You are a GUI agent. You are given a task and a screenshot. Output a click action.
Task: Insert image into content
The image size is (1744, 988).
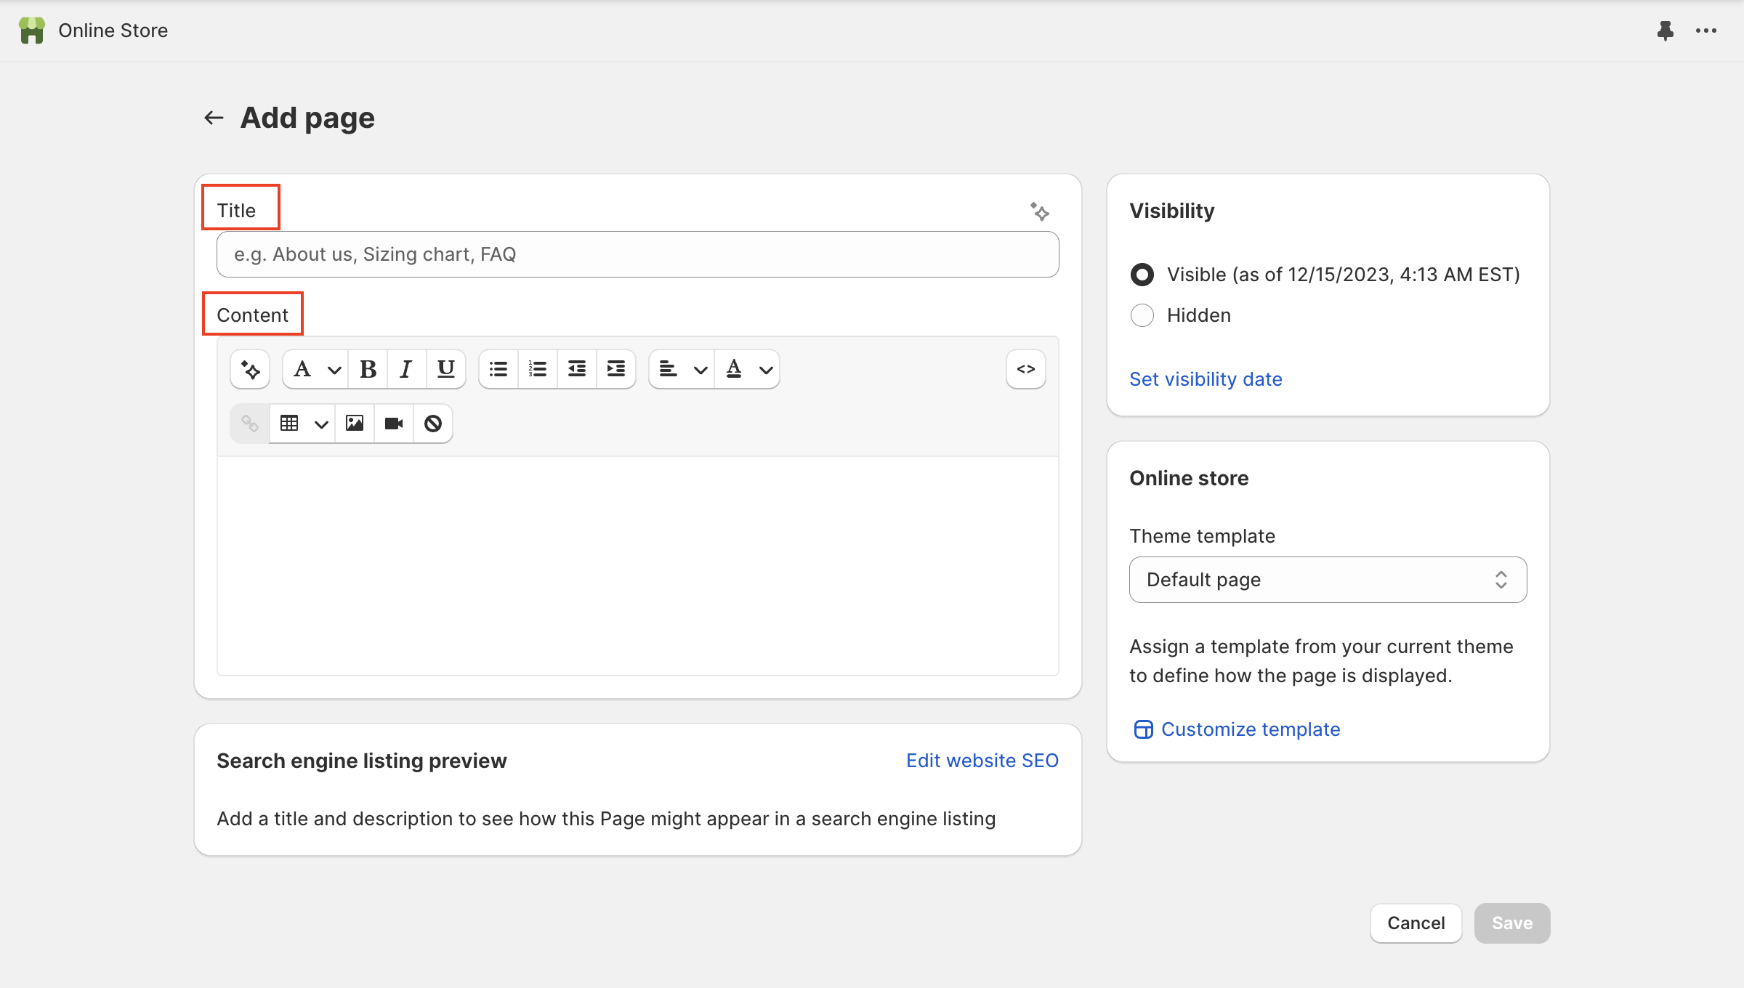pyautogui.click(x=355, y=424)
